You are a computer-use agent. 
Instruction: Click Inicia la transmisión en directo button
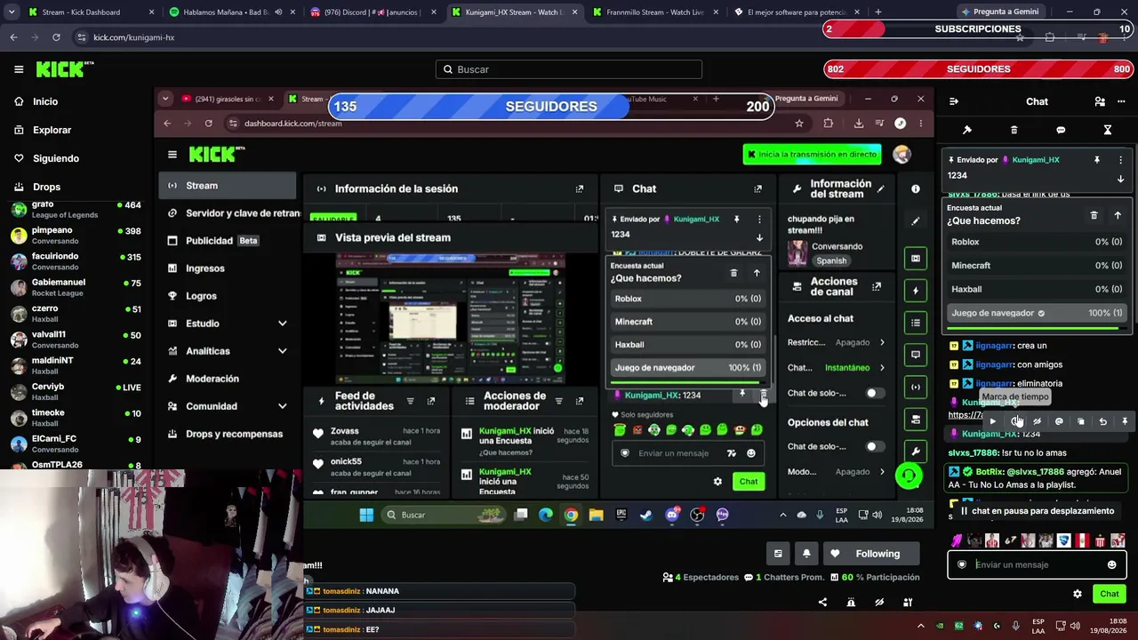(x=813, y=155)
